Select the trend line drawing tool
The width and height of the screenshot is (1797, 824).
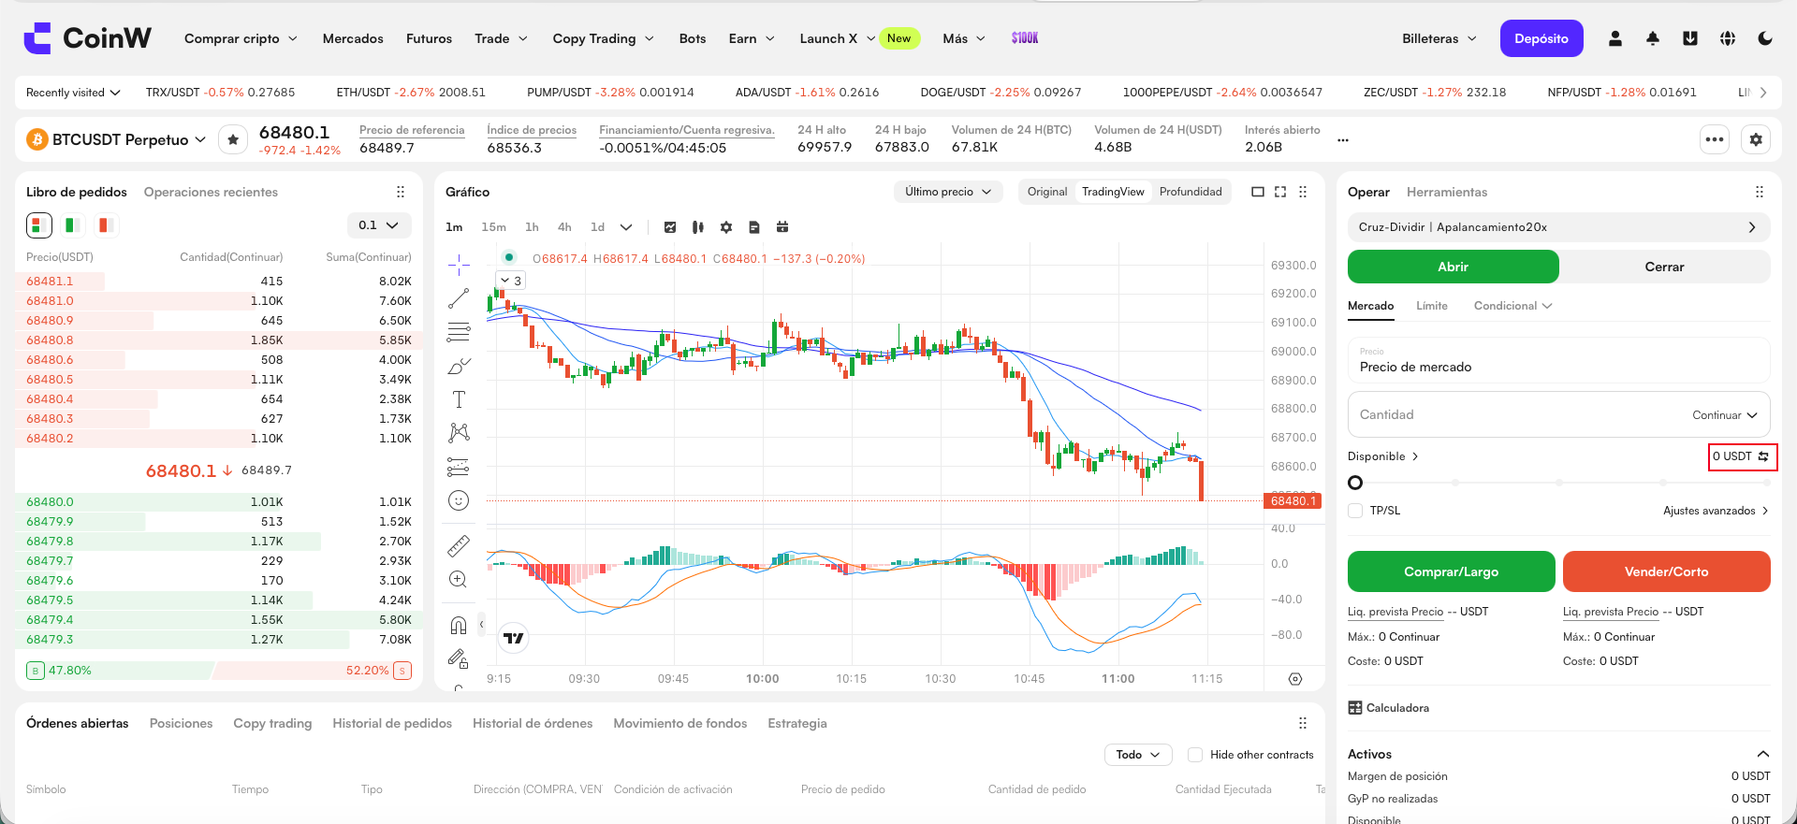coord(459,298)
